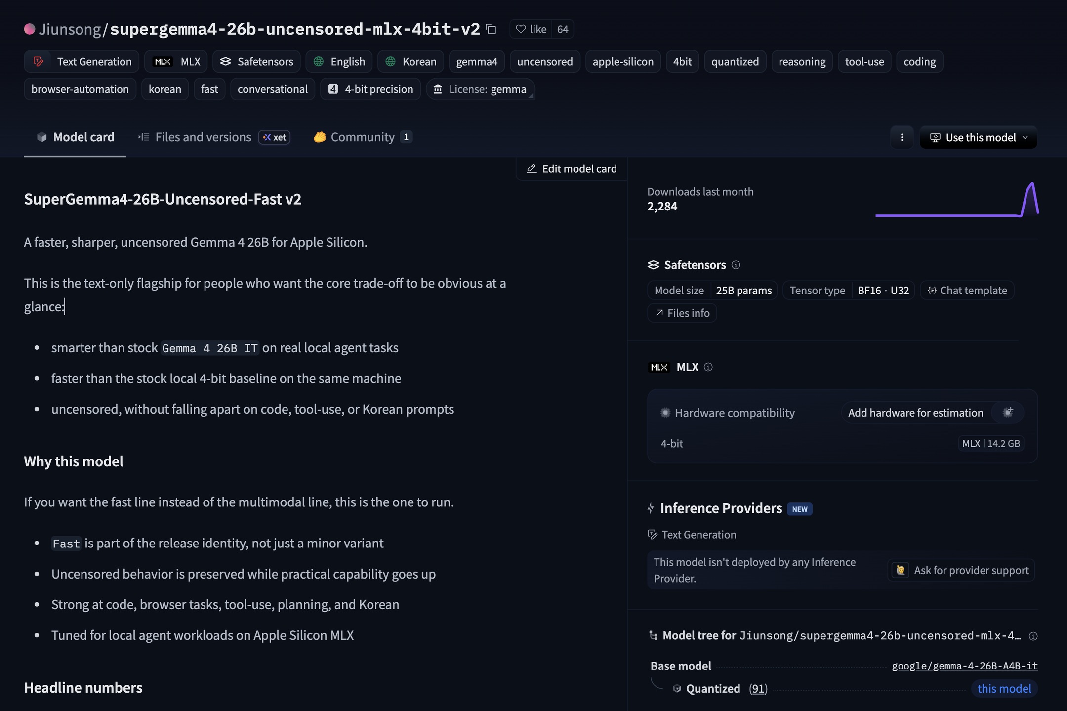This screenshot has height=711, width=1067.
Task: Click the Text Generation task icon in sidebar
Action: (653, 535)
